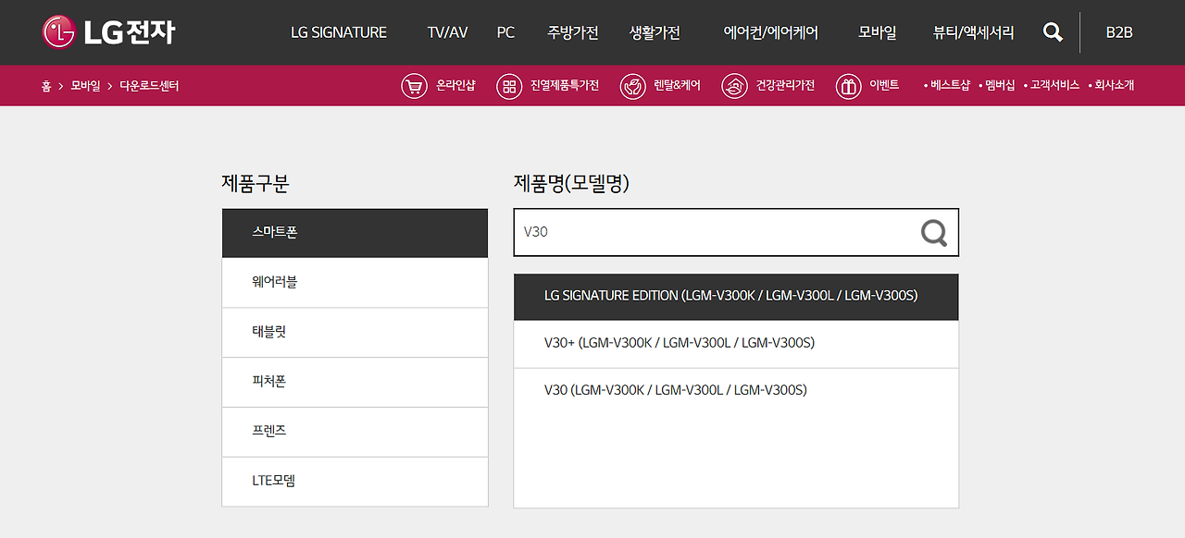Select the V30+ model result
The image size is (1185, 538).
[736, 344]
